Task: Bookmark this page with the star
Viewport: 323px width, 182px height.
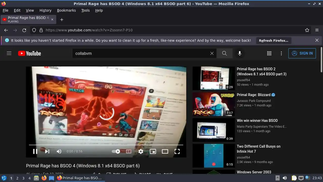Action: (x=307, y=30)
